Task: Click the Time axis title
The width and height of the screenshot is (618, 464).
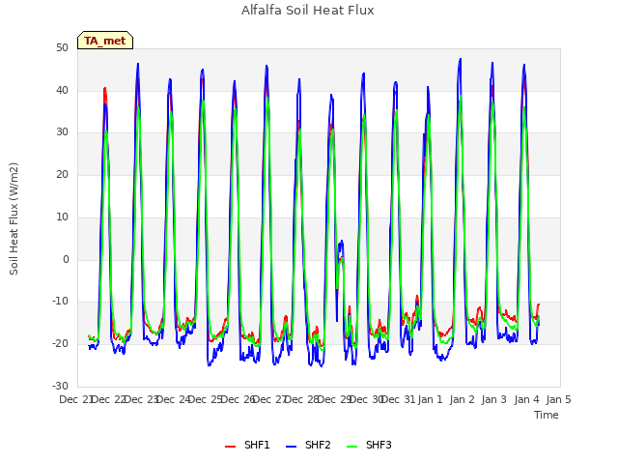Action: [547, 415]
